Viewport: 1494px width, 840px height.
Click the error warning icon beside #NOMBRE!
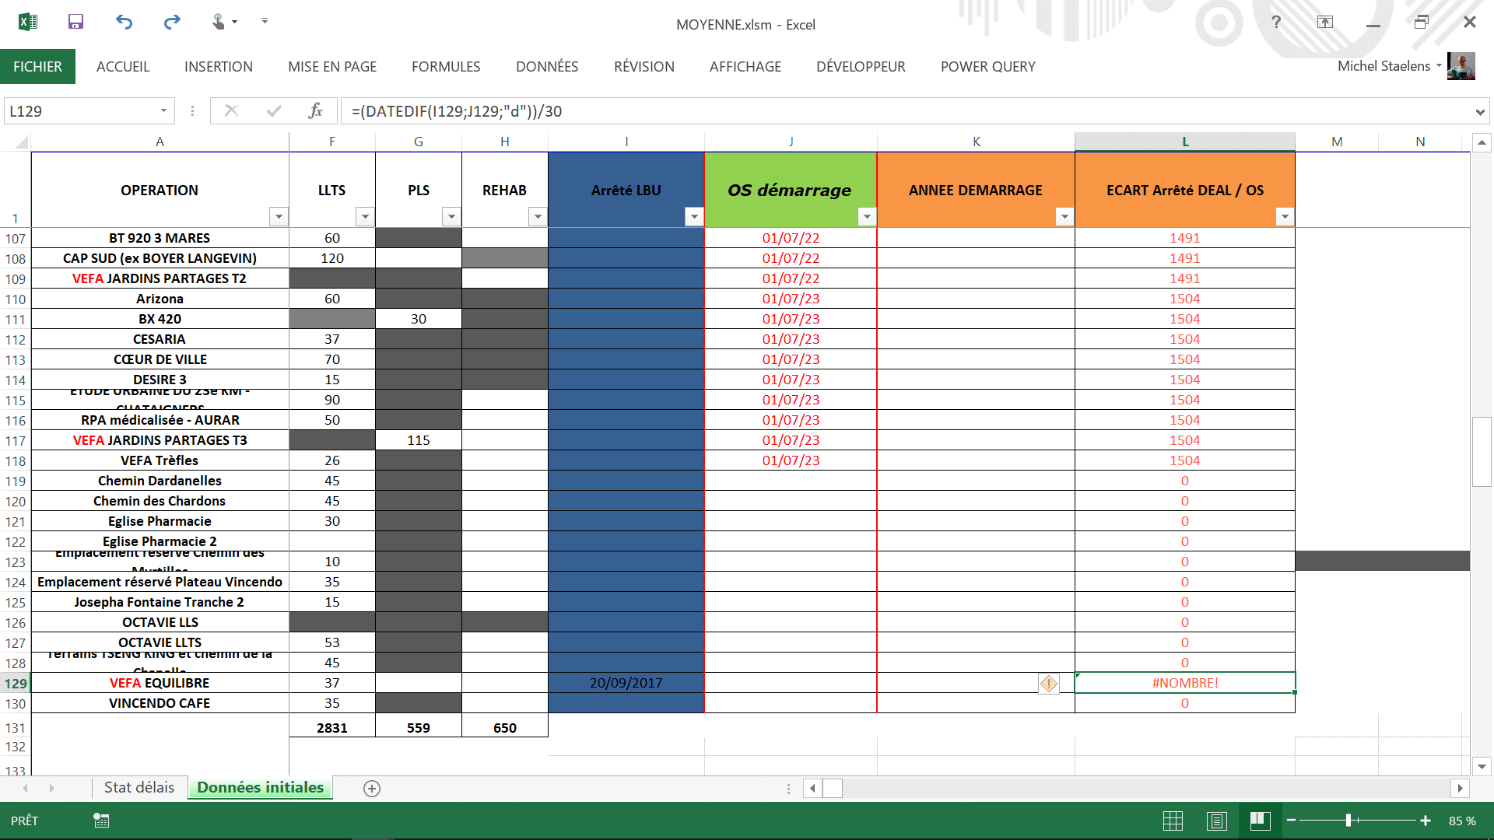tap(1048, 684)
